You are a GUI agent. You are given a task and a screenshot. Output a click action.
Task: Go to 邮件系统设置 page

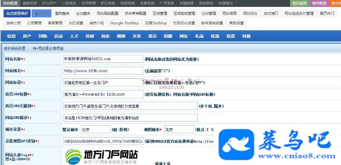[x=212, y=23]
